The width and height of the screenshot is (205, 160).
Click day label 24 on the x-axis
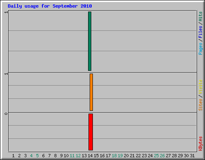[x=150, y=156]
